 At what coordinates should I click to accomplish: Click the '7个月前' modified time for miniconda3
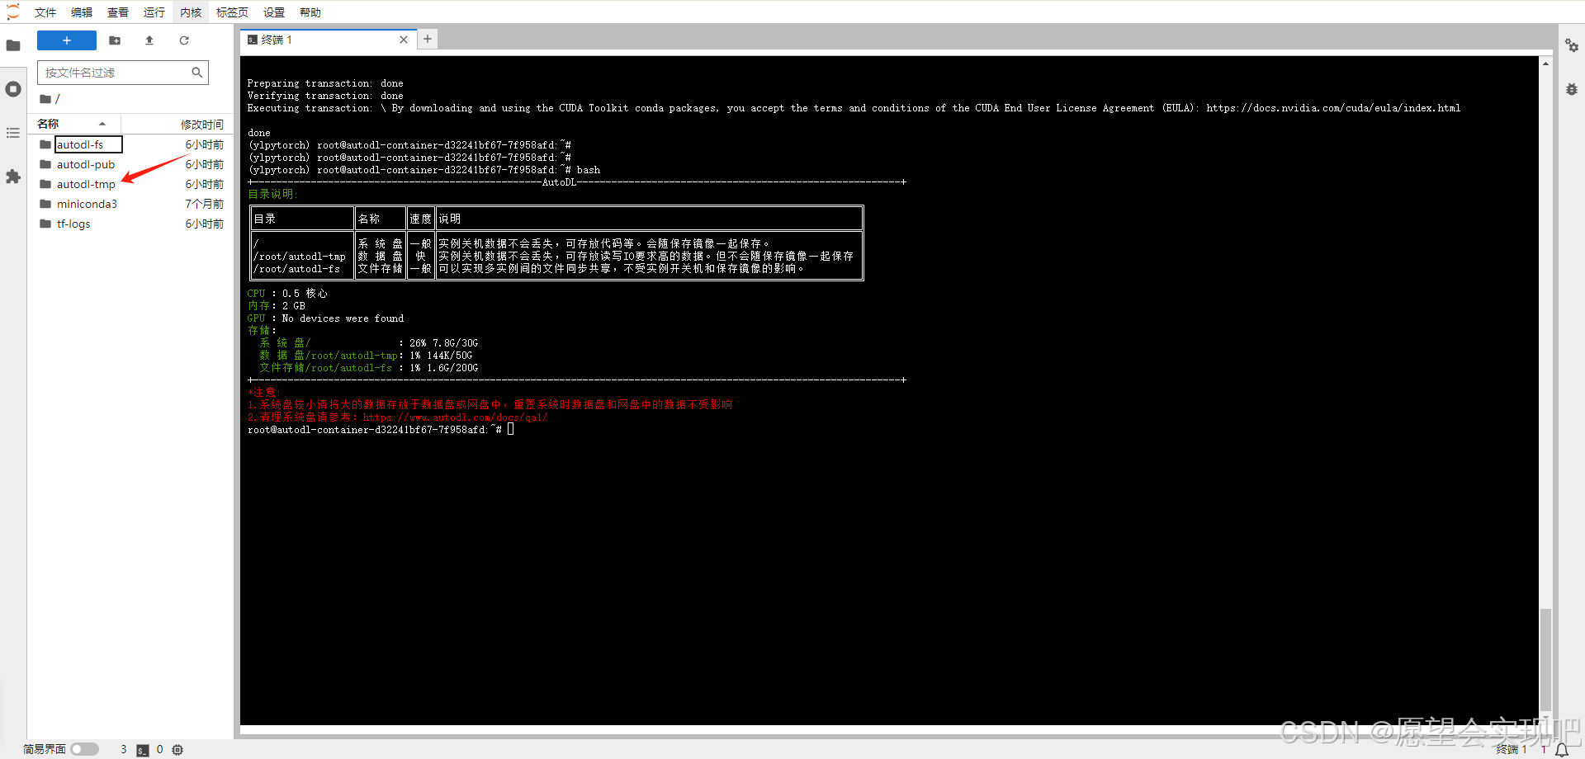(204, 204)
